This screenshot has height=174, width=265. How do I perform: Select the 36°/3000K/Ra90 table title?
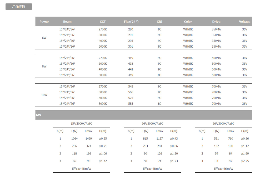coord(223,124)
